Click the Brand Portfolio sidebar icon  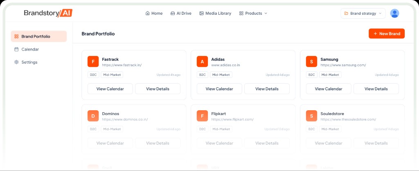(16, 36)
